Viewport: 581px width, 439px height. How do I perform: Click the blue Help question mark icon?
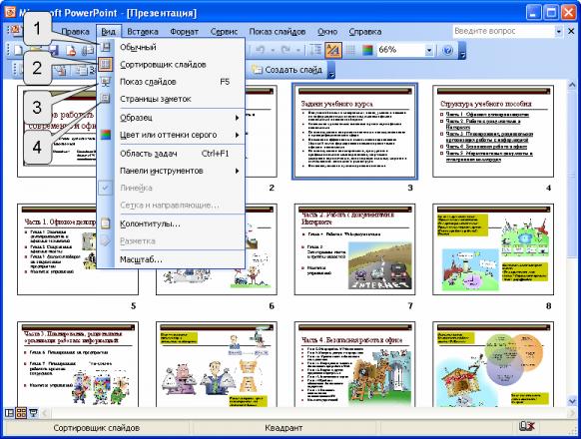(x=447, y=50)
